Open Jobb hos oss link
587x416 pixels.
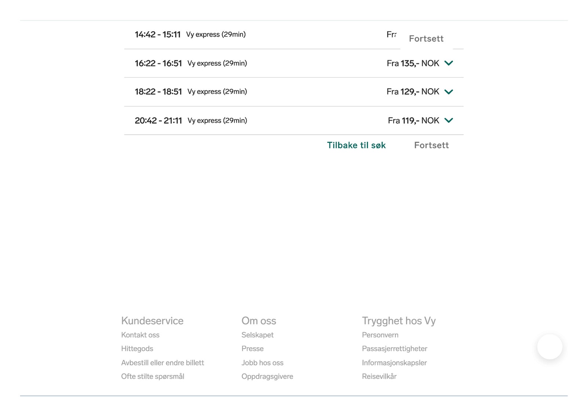coord(262,363)
